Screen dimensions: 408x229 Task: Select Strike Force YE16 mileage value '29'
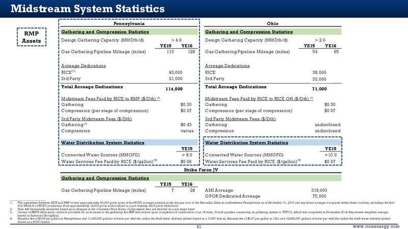pyautogui.click(x=192, y=190)
